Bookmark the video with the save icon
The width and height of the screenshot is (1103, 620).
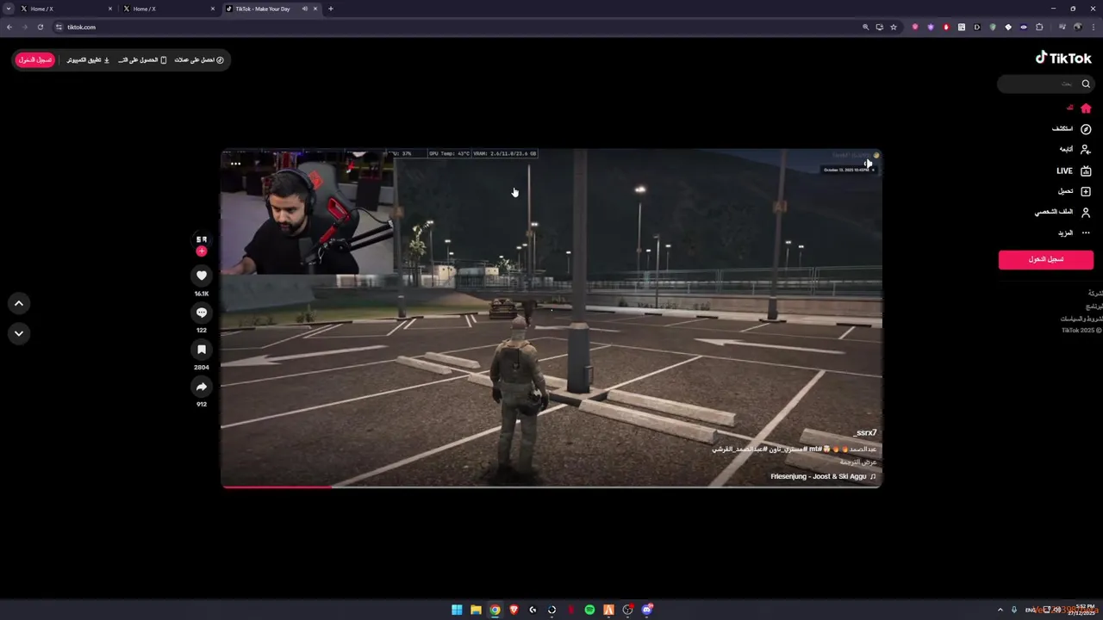(202, 350)
